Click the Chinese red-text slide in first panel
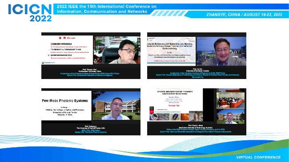Viewport: 289px width, 162px height. click(x=67, y=50)
